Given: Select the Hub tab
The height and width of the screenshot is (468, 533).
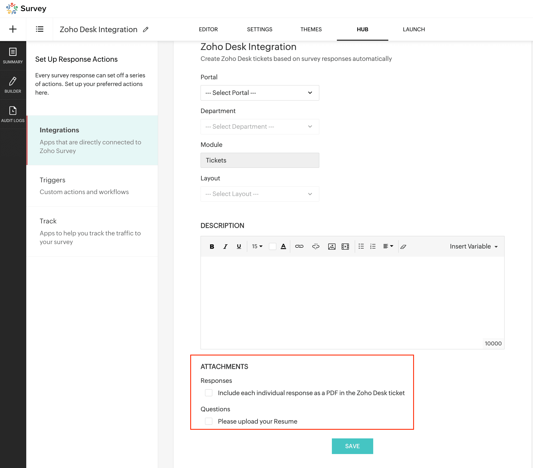Looking at the screenshot, I should click(363, 29).
